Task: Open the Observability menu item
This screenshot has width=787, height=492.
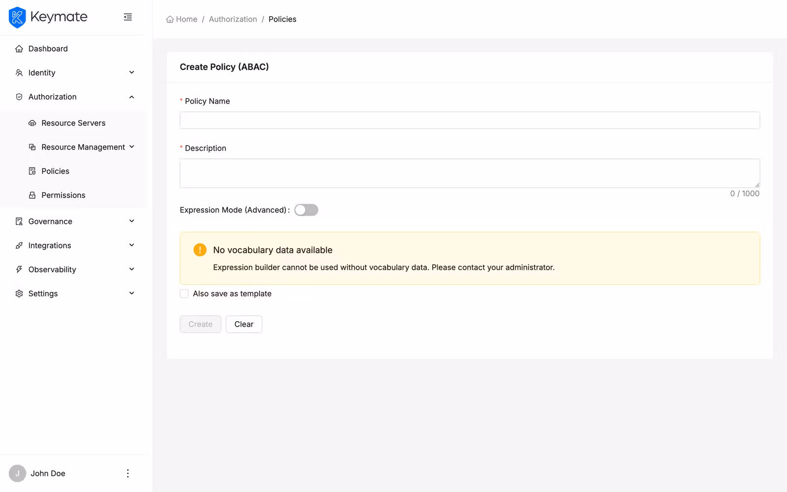Action: [x=52, y=270]
